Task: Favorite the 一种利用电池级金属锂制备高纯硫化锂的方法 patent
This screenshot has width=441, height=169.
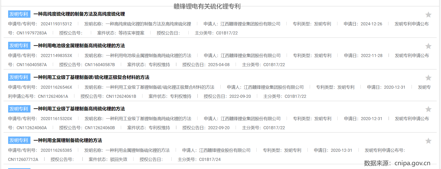Action: tap(428, 46)
